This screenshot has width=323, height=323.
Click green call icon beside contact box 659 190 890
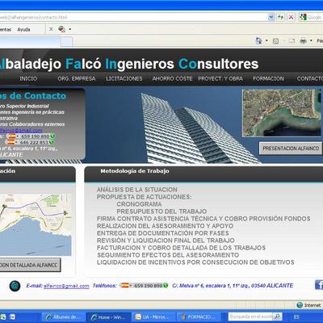coord(52,136)
